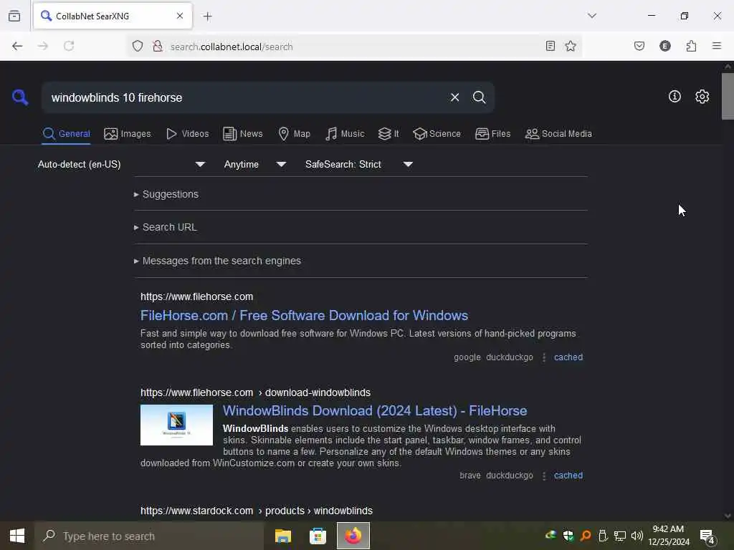This screenshot has width=734, height=550.
Task: Switch to News tab
Action: point(243,134)
